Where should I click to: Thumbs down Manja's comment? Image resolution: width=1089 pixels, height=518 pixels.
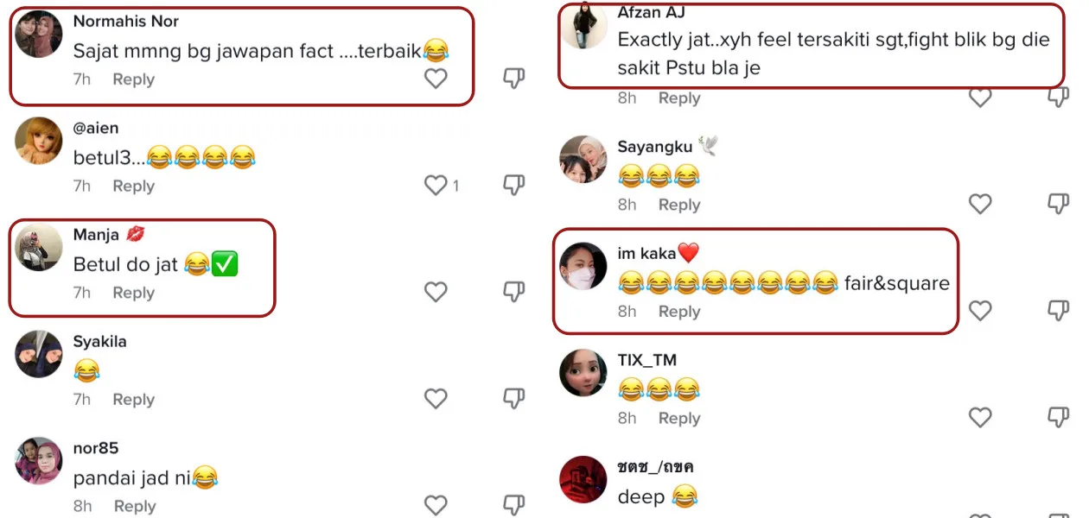point(514,292)
